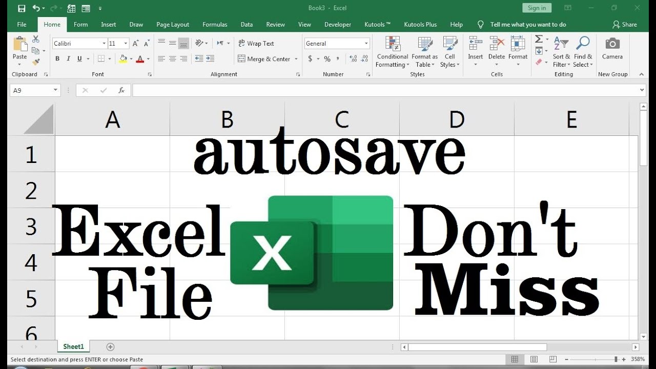Viewport: 656px width, 369px height.
Task: Increase the cell indent
Action: (x=210, y=59)
